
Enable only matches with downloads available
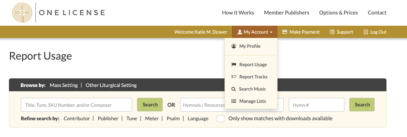click(x=220, y=119)
